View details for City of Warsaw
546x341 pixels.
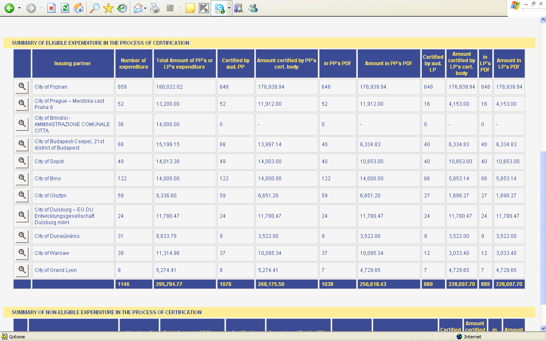point(22,252)
